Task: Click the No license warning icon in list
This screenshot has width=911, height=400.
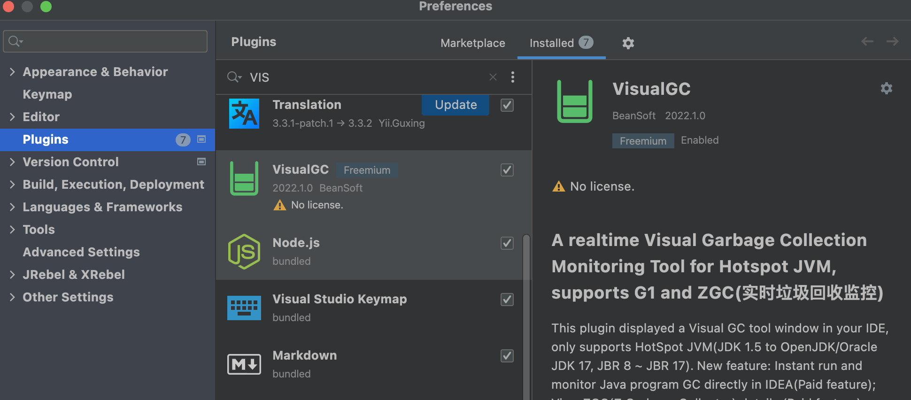Action: pos(280,205)
